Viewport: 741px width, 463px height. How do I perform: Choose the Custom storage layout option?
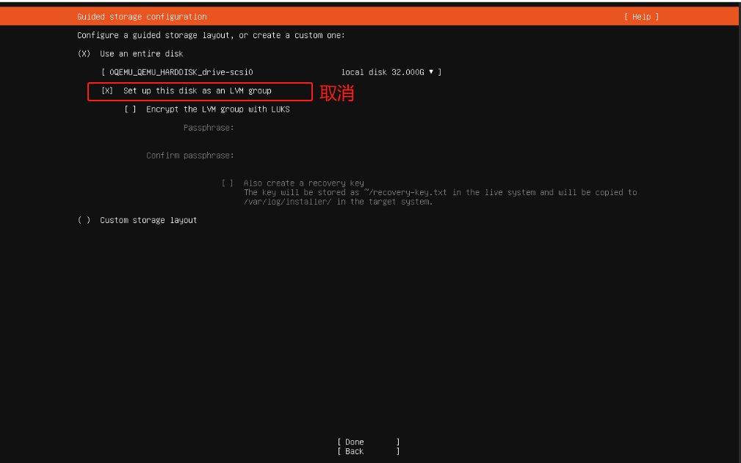tap(84, 220)
